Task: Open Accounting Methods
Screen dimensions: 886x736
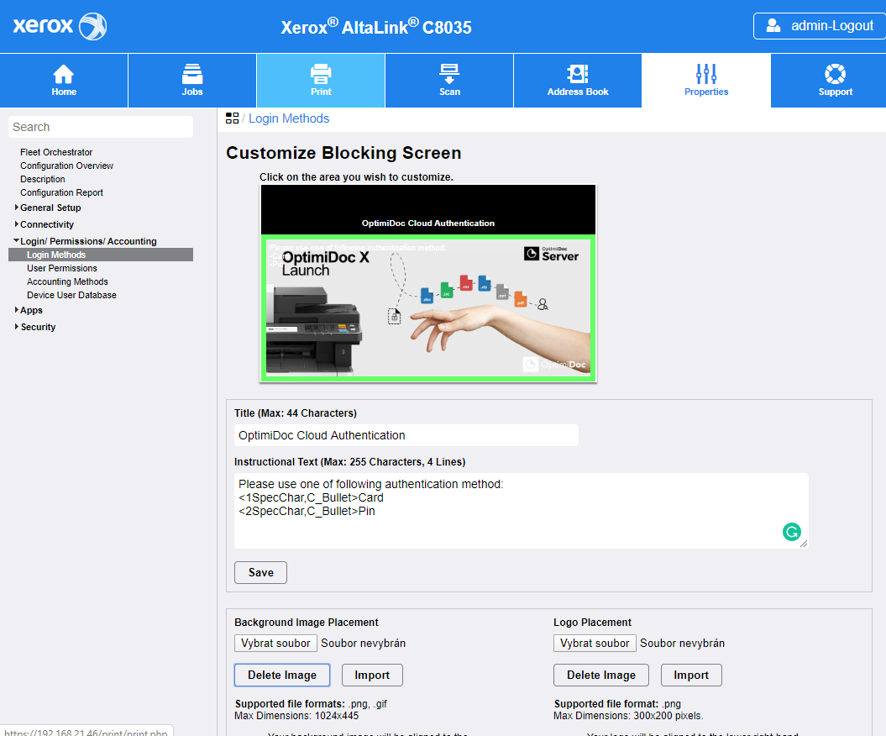Action: pyautogui.click(x=67, y=281)
